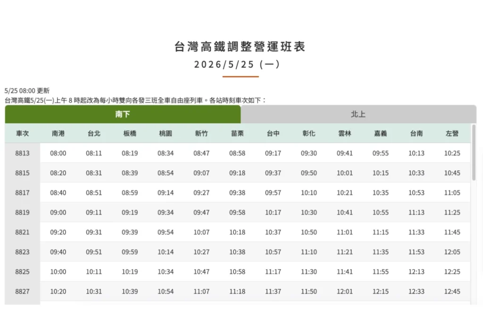Image resolution: width=483 pixels, height=322 pixels.
Task: Switch to the 北上 northbound tab
Action: 358,114
